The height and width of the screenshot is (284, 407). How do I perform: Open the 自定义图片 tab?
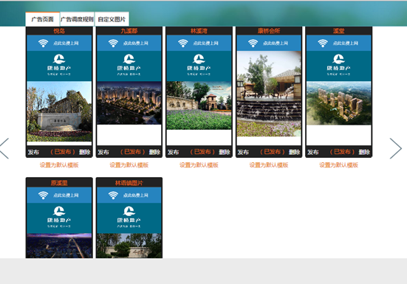pyautogui.click(x=112, y=19)
